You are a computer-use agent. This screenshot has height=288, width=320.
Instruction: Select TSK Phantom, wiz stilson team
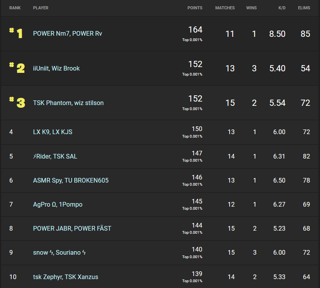click(68, 103)
